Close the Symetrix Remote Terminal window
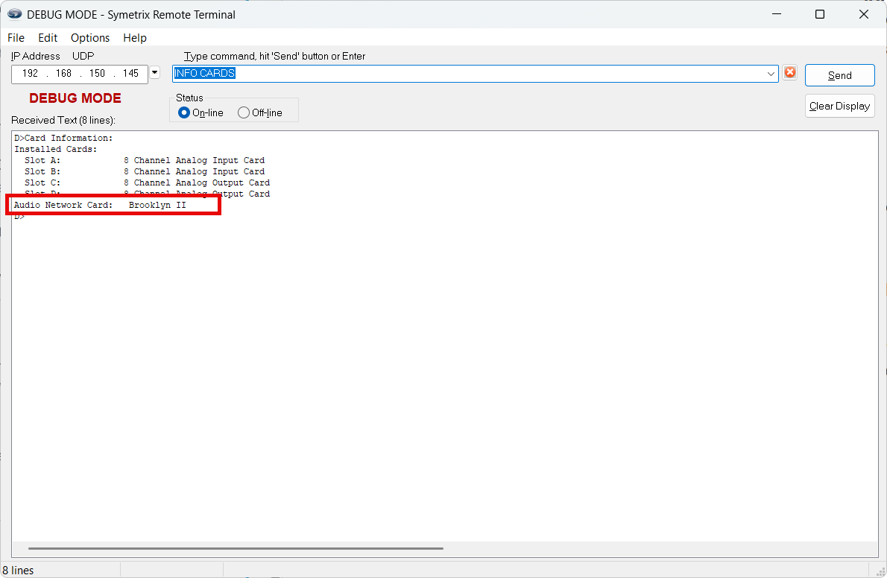The height and width of the screenshot is (578, 887). (863, 14)
